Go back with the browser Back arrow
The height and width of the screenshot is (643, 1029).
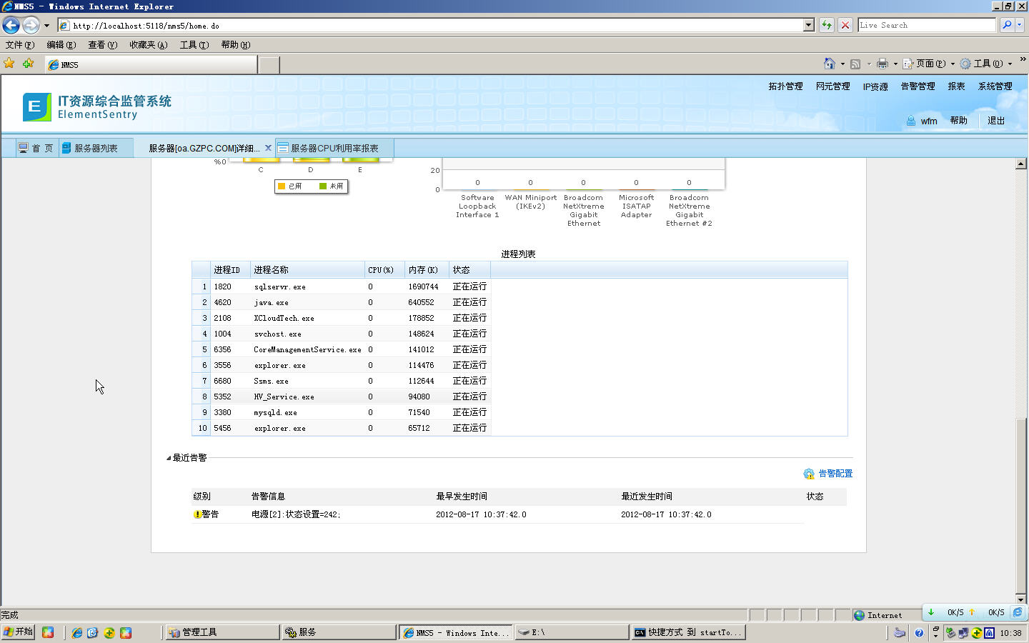click(11, 25)
